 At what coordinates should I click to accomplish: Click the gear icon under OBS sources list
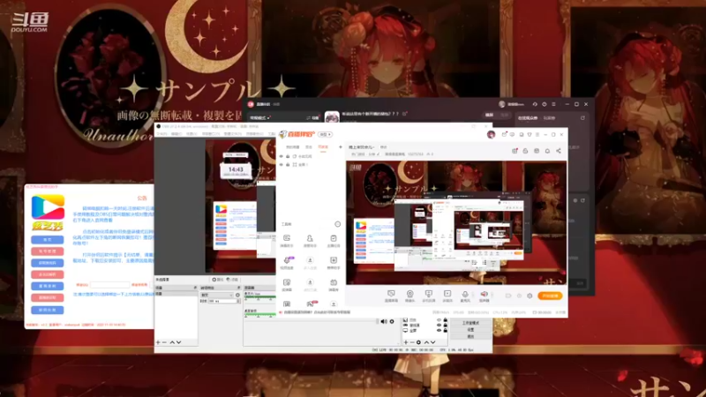click(x=418, y=342)
